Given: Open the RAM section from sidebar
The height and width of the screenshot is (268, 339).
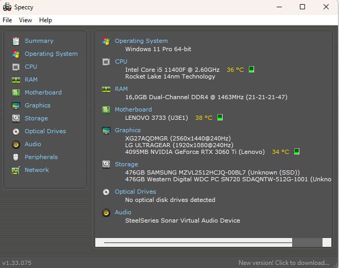Looking at the screenshot, I should tap(31, 80).
